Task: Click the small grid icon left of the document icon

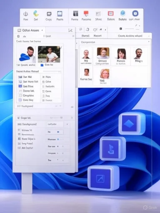Action: pyautogui.click(x=81, y=29)
